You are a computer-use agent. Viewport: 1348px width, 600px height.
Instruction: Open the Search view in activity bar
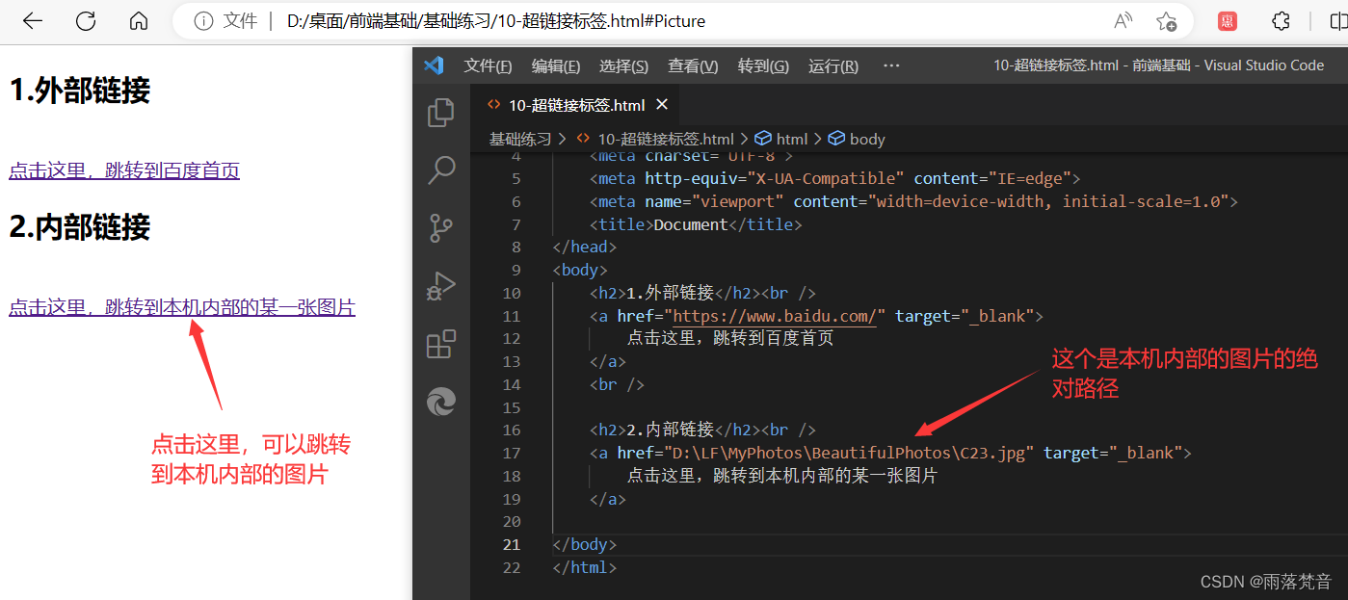[x=441, y=170]
